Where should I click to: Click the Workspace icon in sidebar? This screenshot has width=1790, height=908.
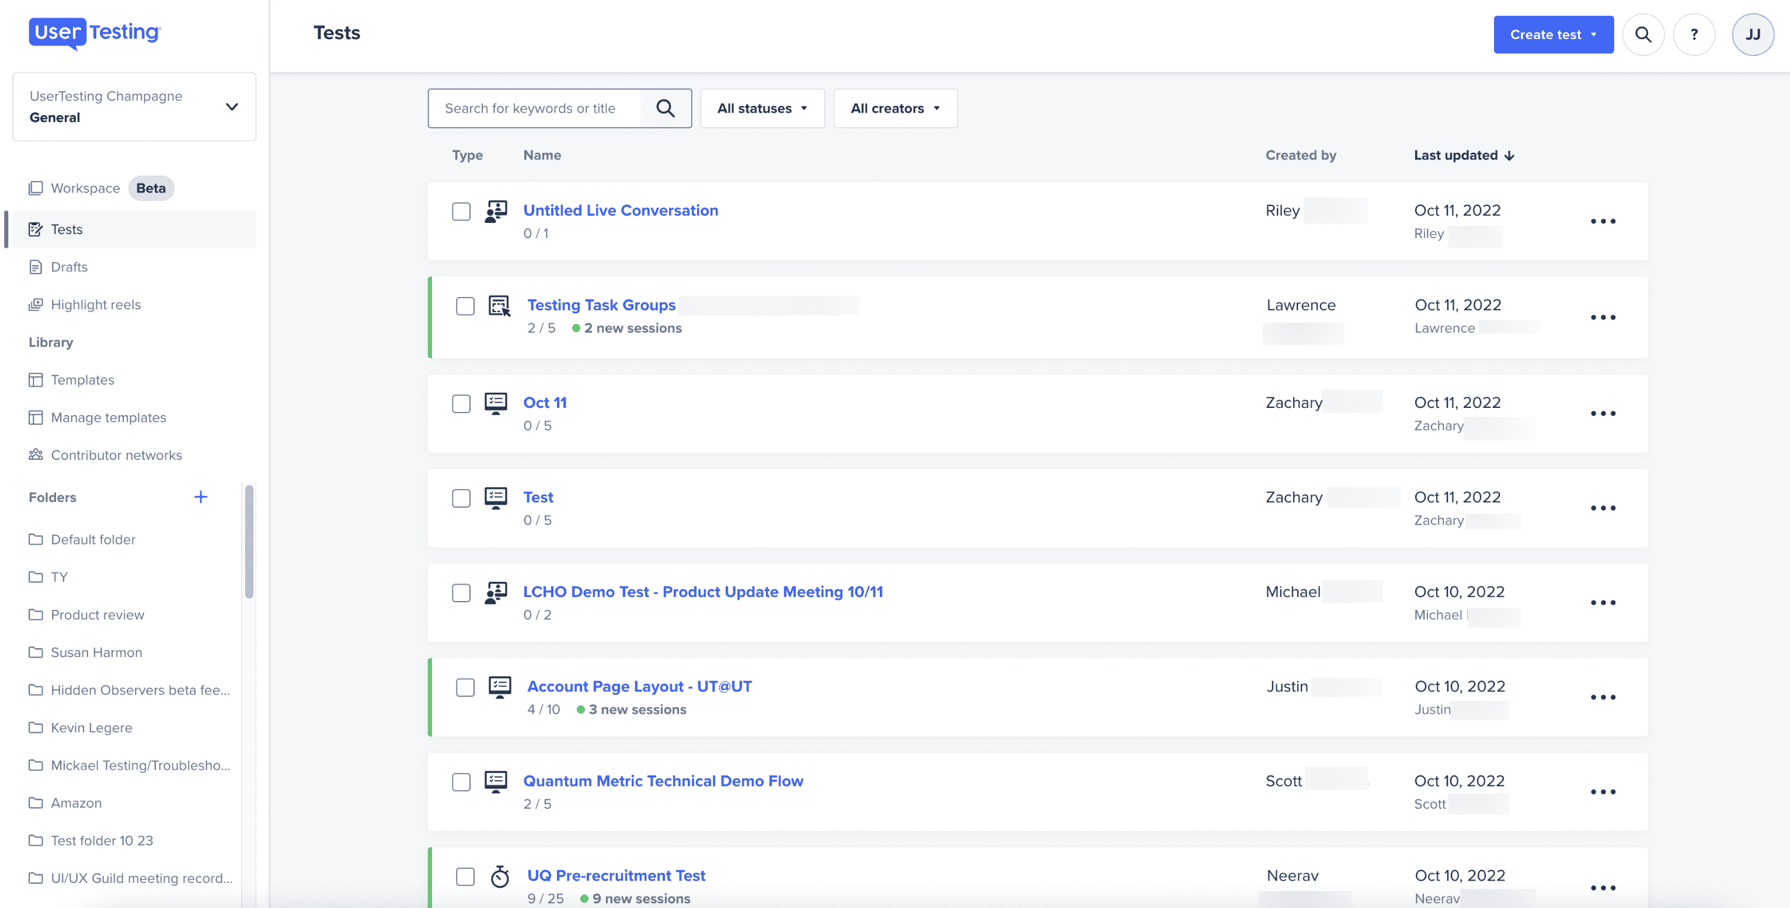[36, 188]
